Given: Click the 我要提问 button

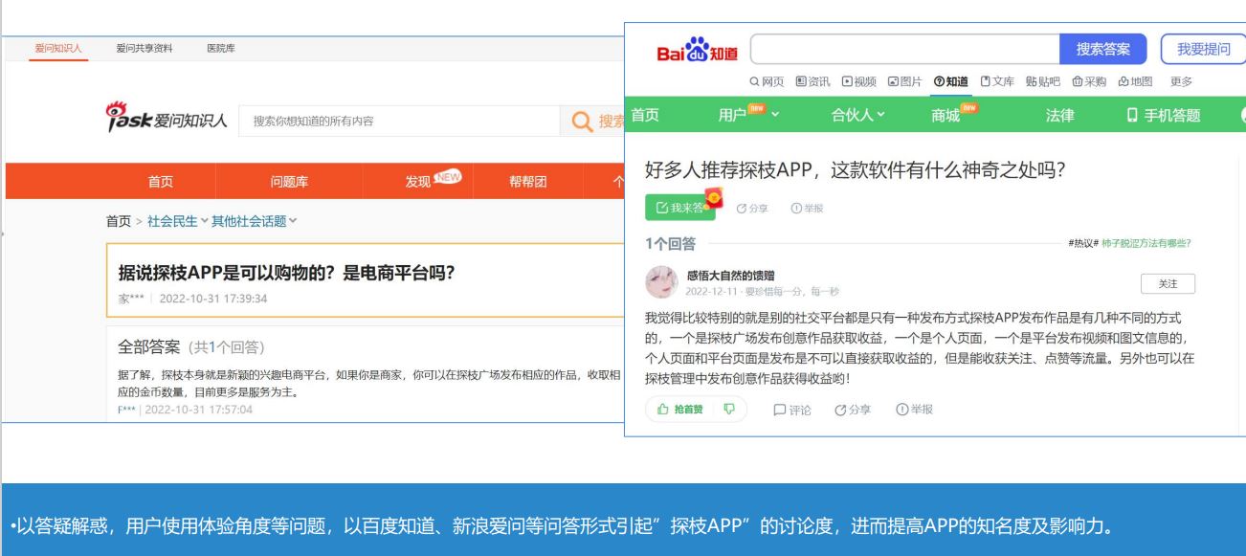Looking at the screenshot, I should tap(1203, 50).
